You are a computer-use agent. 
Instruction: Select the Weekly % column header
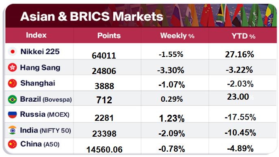coord(177,36)
